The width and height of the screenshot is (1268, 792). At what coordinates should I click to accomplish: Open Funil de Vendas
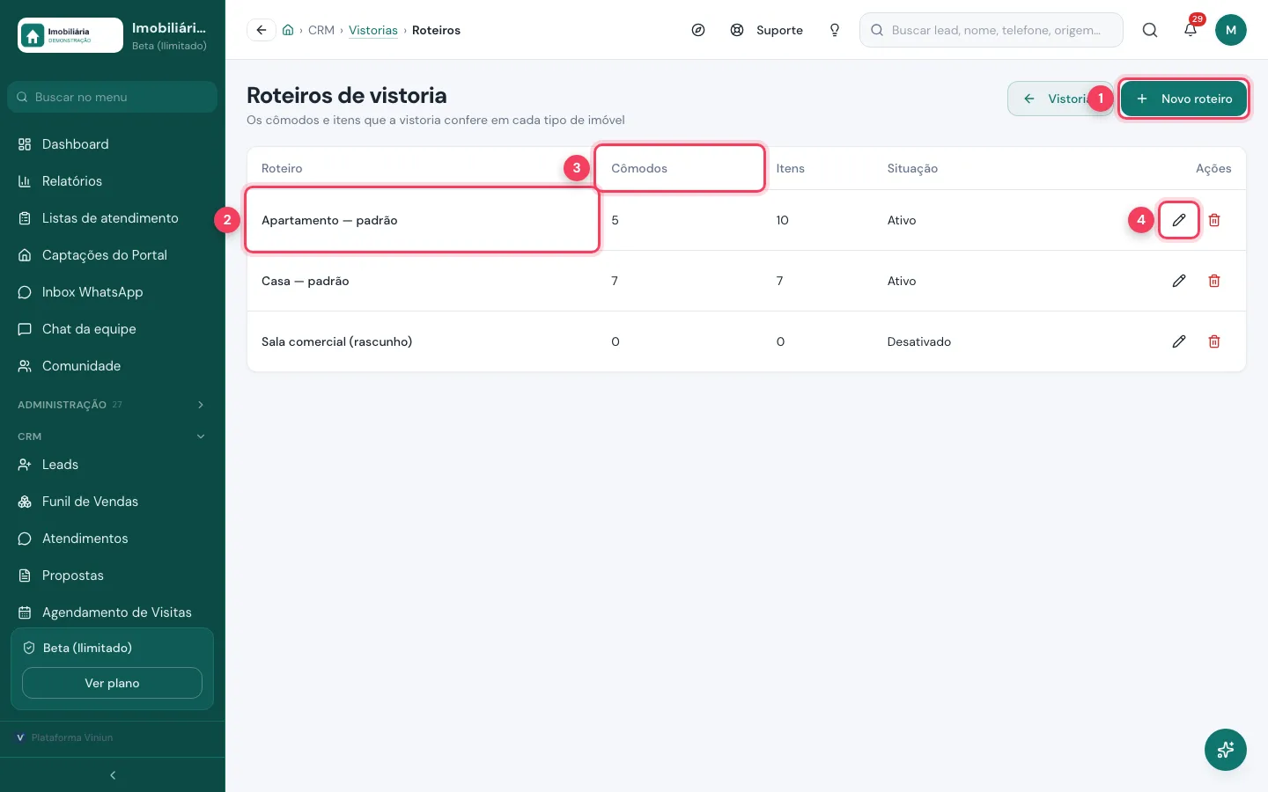coord(113,502)
